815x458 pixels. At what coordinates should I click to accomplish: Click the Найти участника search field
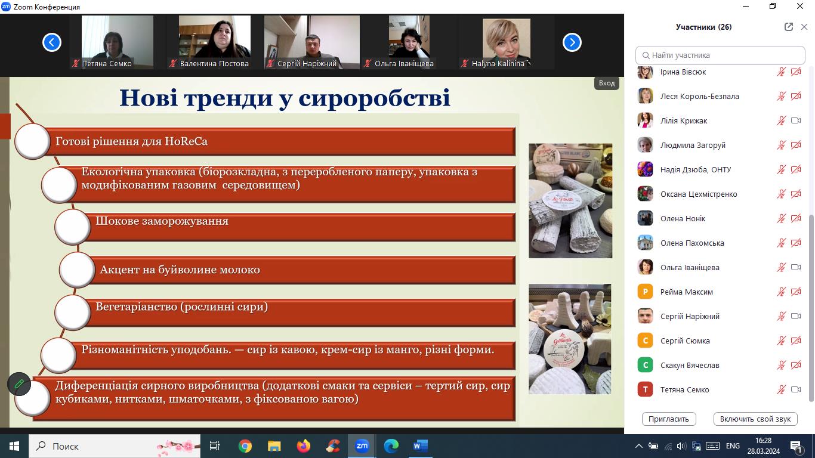click(720, 55)
